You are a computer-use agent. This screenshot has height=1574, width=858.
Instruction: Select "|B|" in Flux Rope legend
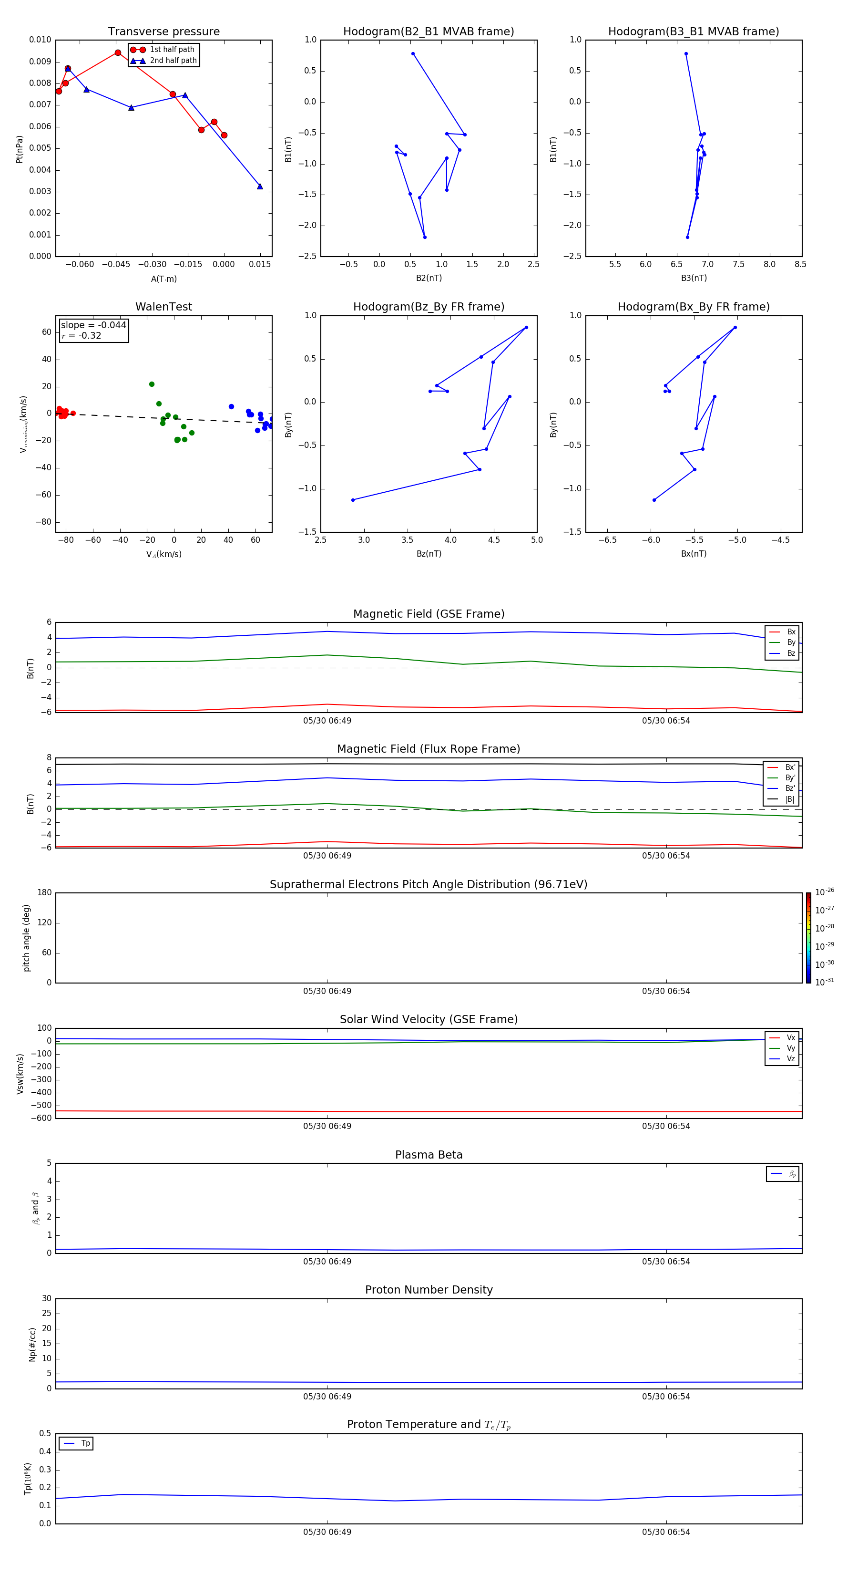[781, 799]
